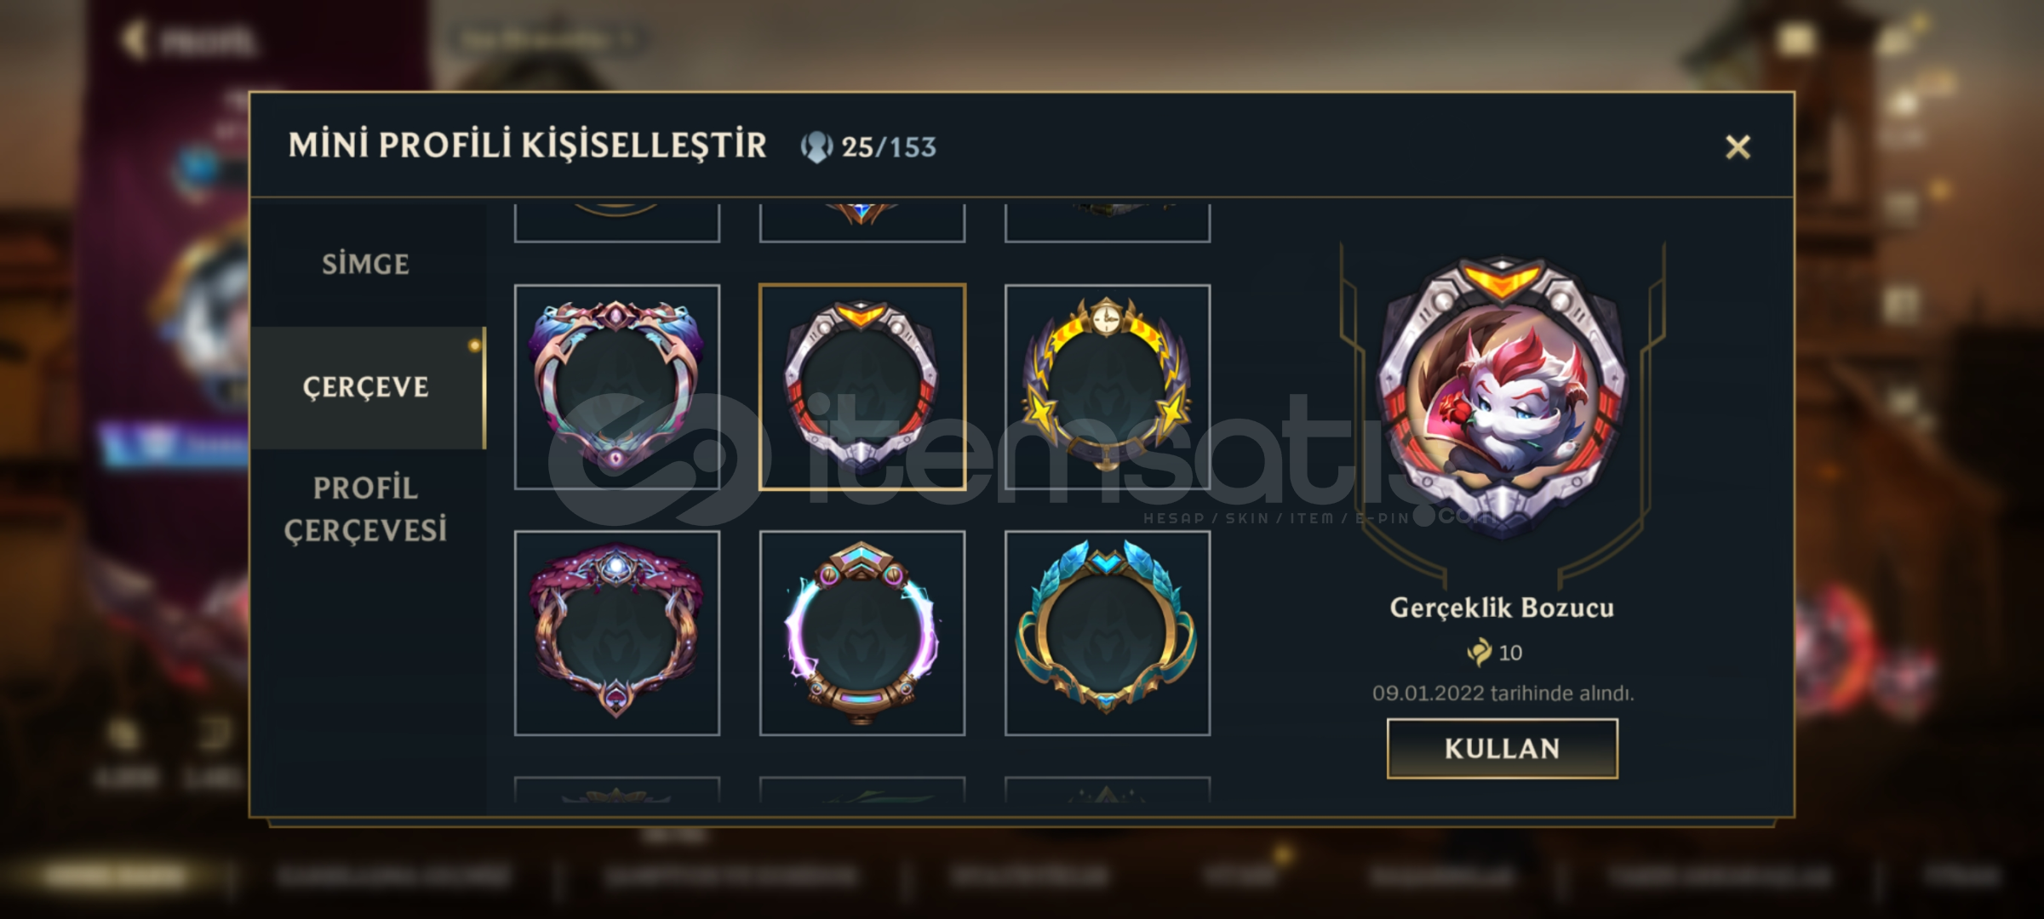
Task: Select the partially visible top-left frame
Action: pyautogui.click(x=617, y=223)
